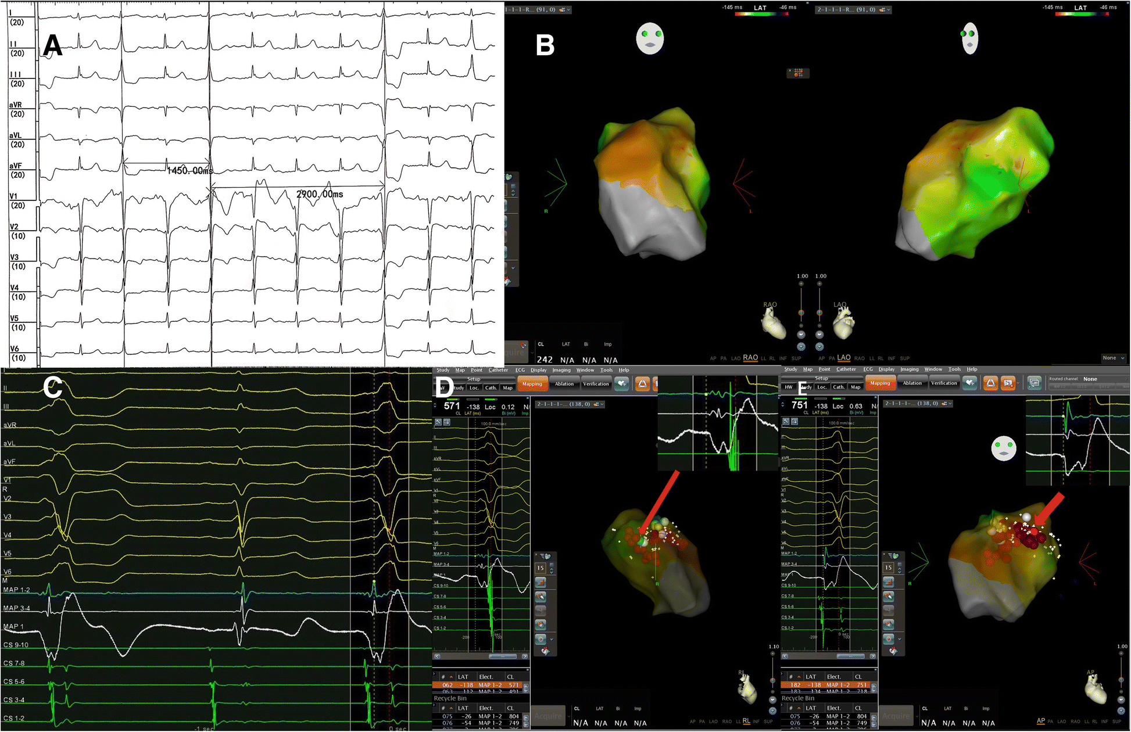1131x732 pixels.
Task: Select AP view in panel E view bar
Action: [1040, 721]
